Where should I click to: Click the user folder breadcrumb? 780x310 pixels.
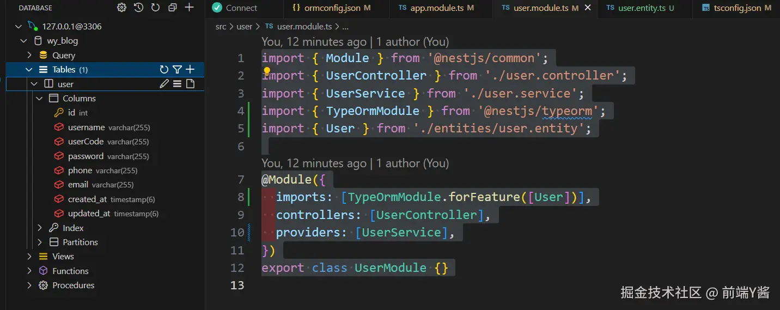[245, 26]
